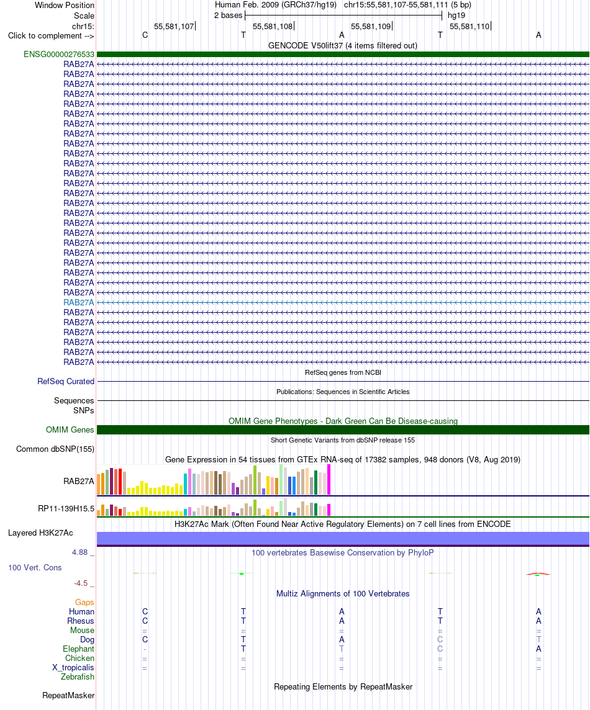Click the GTEx 'Gene Expression in 54 tissues' title
Viewport: 590px width, 710px height.
pyautogui.click(x=343, y=460)
